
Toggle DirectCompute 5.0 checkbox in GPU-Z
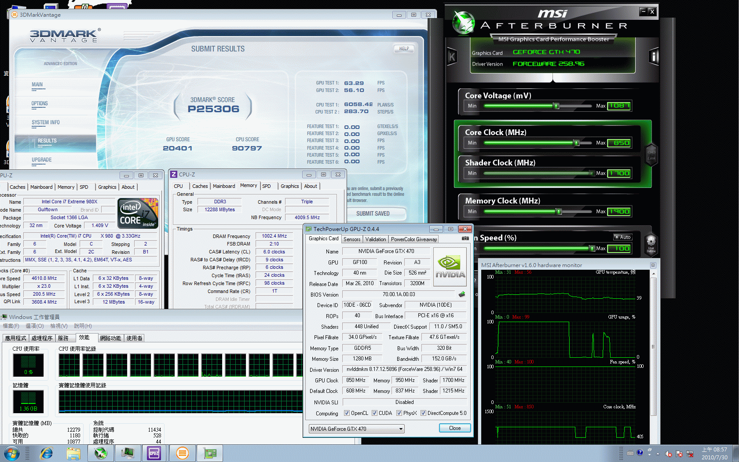[423, 413]
